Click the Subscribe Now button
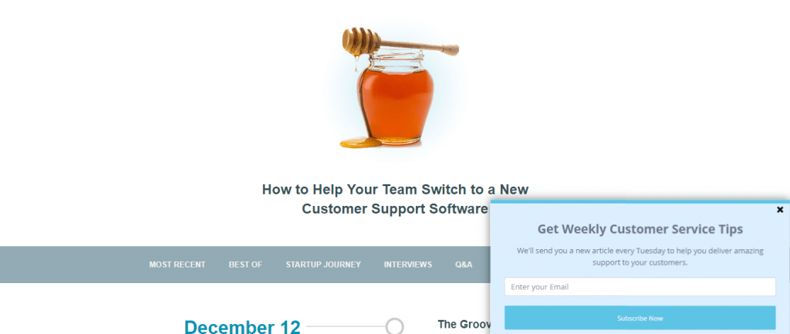The height and width of the screenshot is (334, 790). tap(640, 318)
